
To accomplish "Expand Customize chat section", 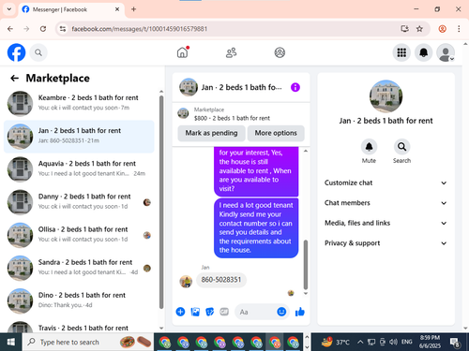I will click(x=386, y=183).
